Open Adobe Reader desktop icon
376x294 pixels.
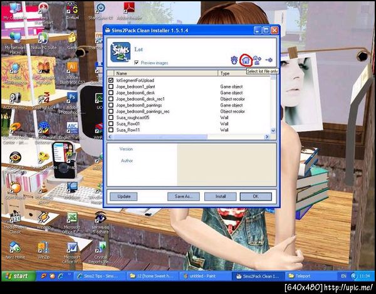(x=129, y=11)
